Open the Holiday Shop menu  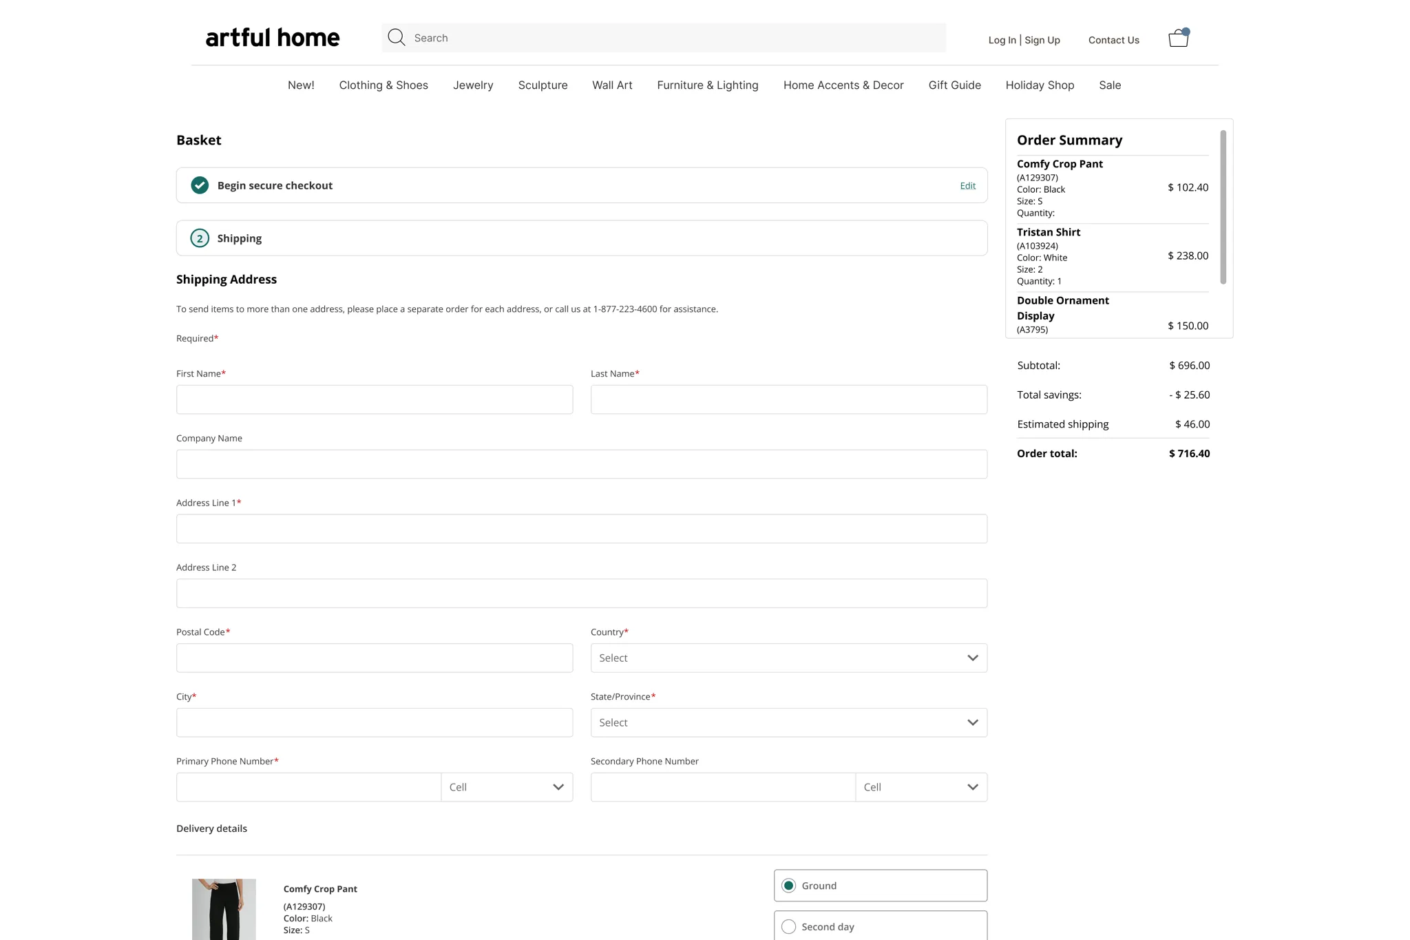1040,85
